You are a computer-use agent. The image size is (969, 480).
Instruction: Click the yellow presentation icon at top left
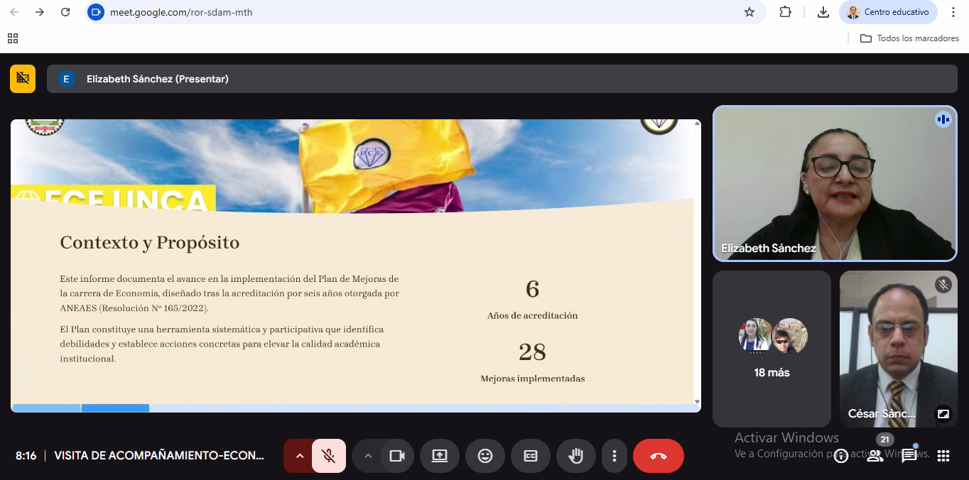coord(23,79)
